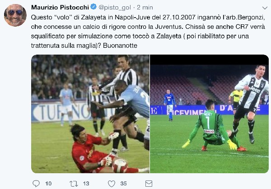Open the @pisto_gol handle link
The width and height of the screenshot is (271, 189).
[115, 8]
